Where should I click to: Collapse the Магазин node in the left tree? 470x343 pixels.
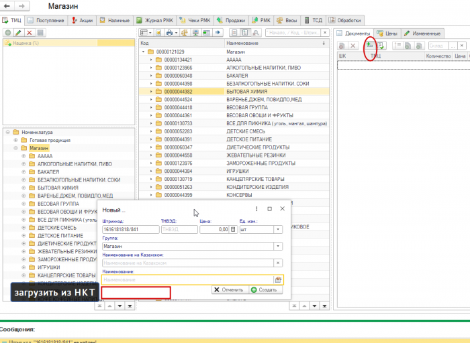pyautogui.click(x=15, y=148)
